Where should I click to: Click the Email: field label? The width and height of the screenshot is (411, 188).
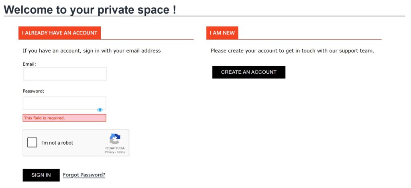tap(29, 64)
